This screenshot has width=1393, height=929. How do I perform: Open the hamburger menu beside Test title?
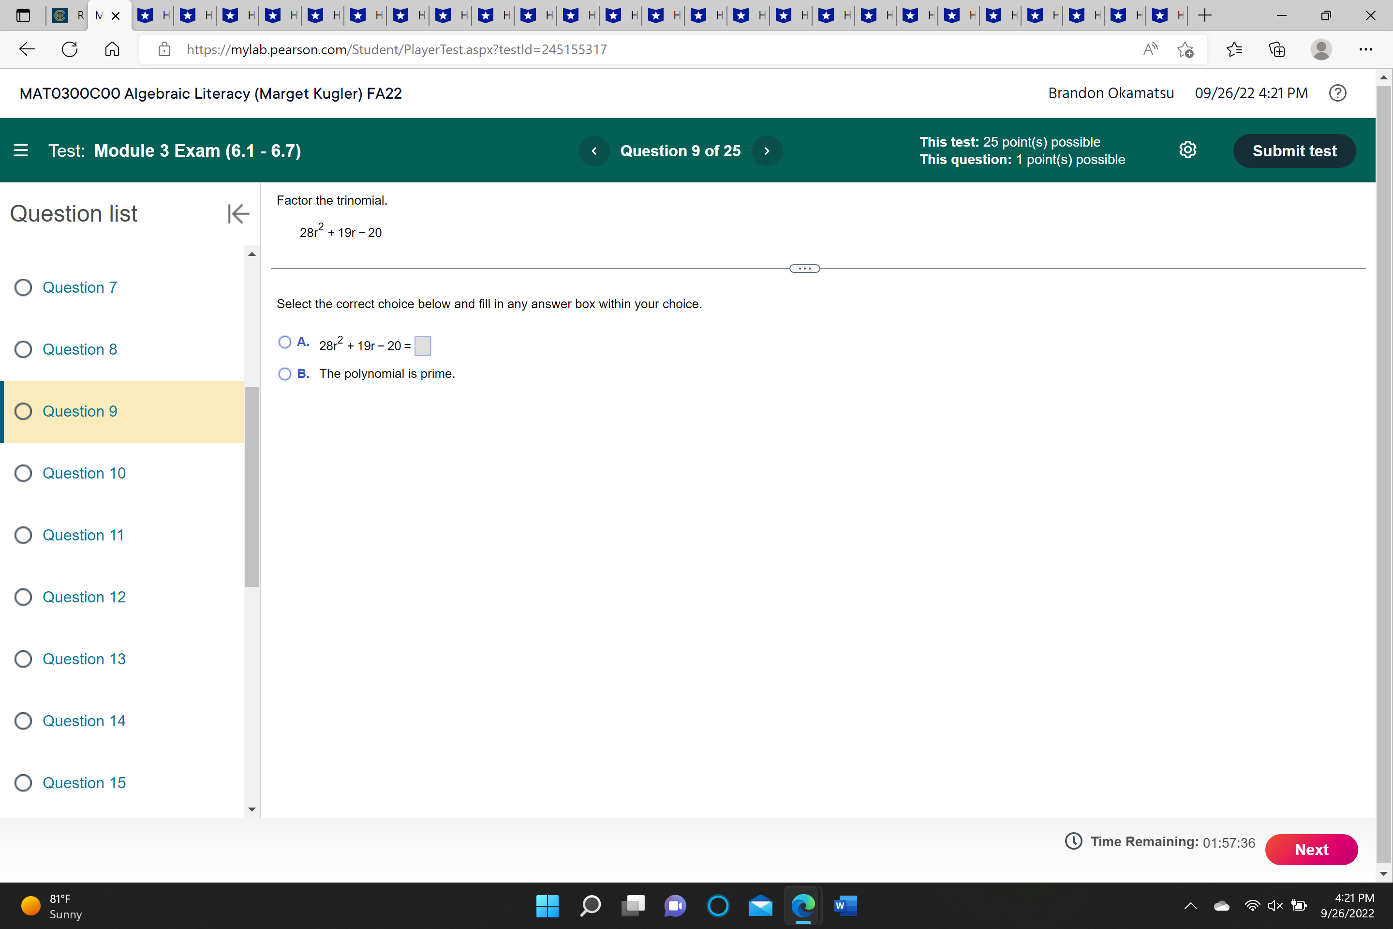pos(21,150)
